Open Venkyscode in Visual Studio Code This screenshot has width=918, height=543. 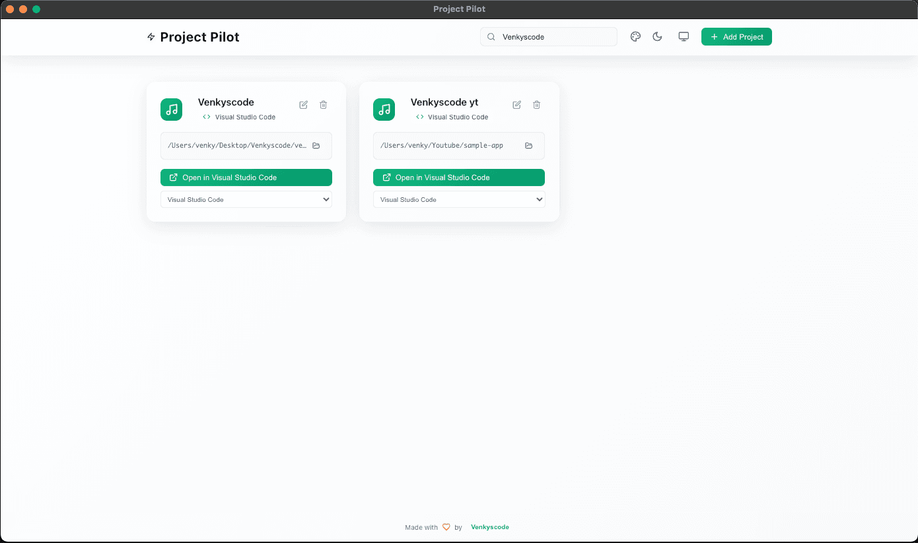[246, 177]
